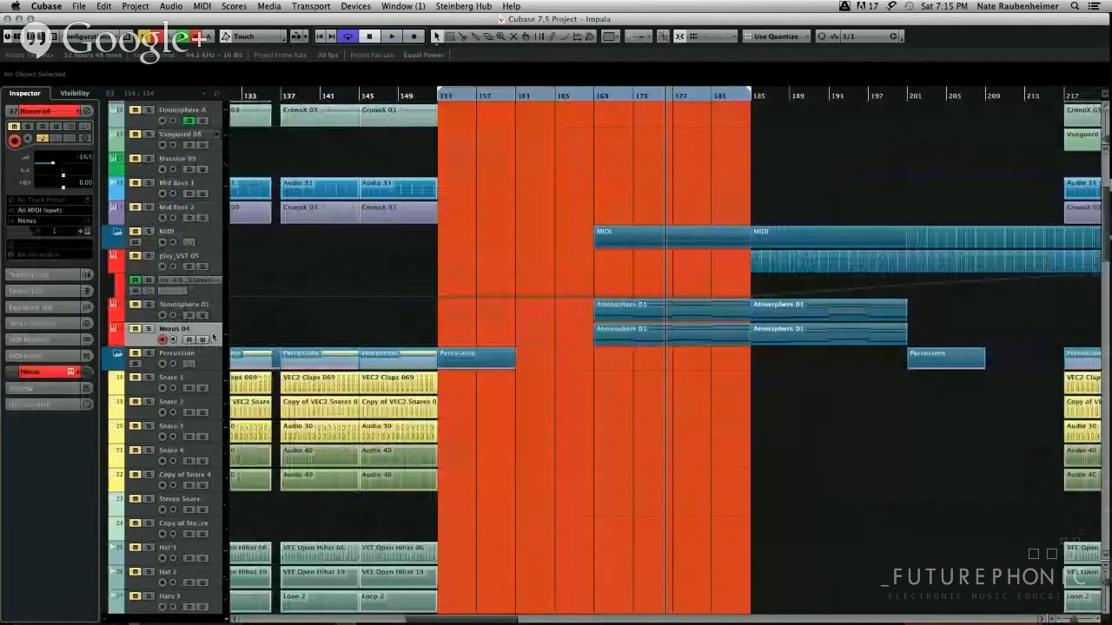Switch to the Visibility tab
The height and width of the screenshot is (625, 1112).
75,93
